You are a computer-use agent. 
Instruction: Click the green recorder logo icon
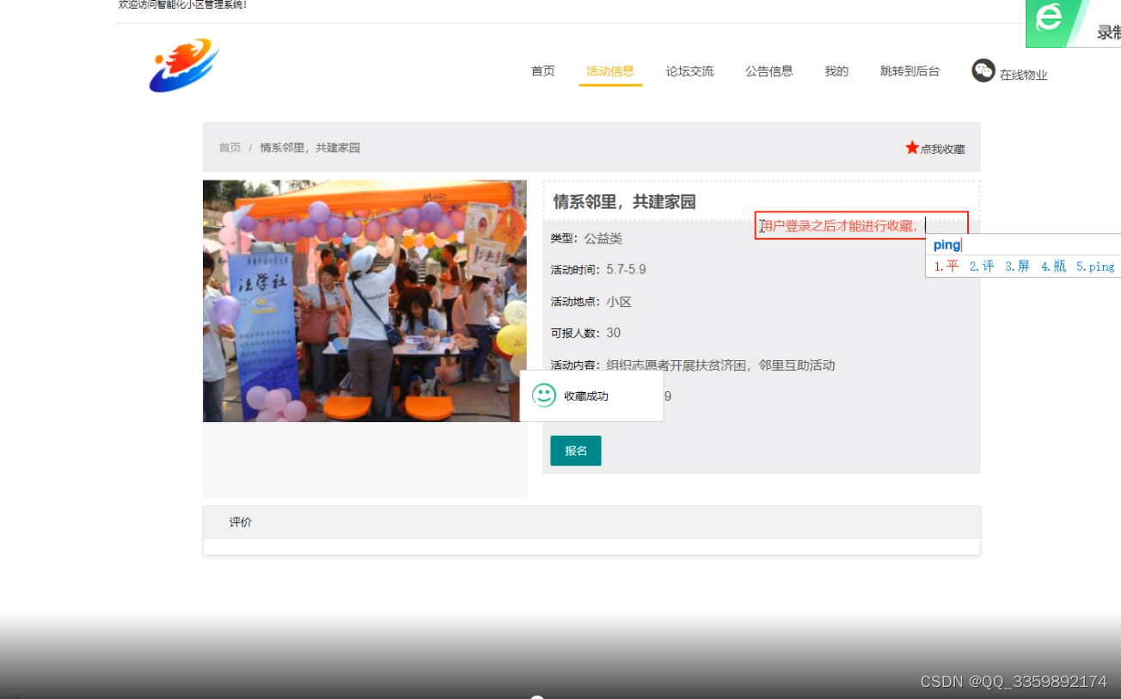click(x=1049, y=19)
